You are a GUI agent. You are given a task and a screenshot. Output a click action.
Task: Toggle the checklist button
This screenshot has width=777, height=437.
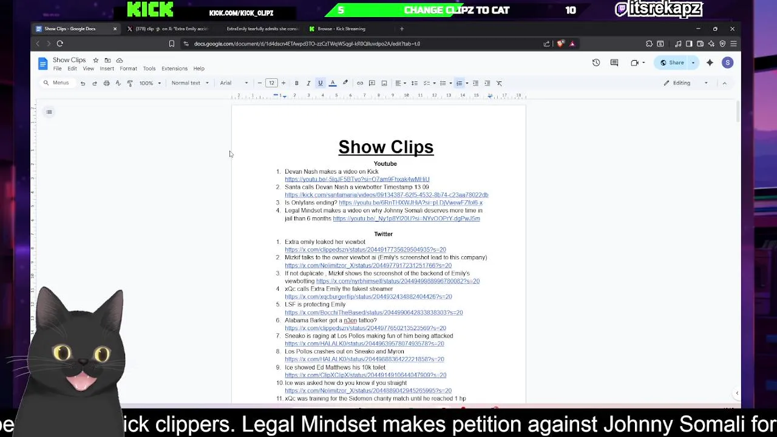click(x=427, y=83)
